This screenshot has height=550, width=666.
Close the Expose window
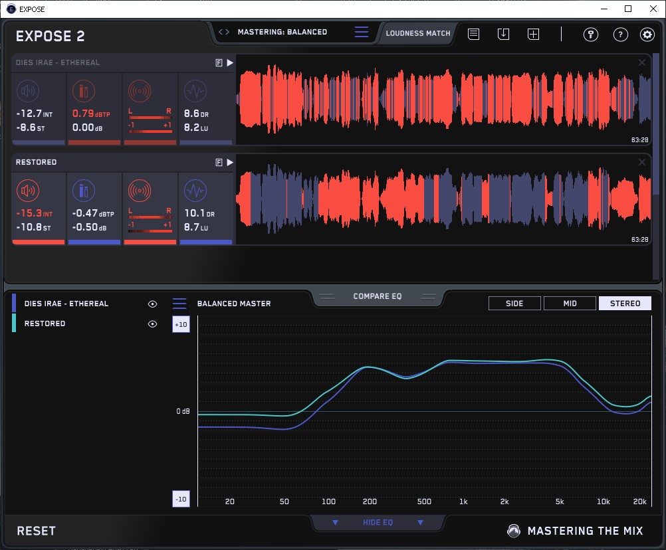(x=653, y=9)
